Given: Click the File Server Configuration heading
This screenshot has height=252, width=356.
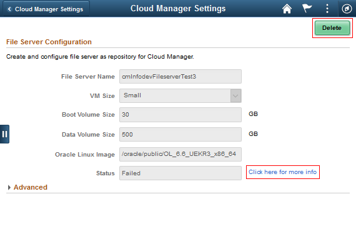Looking at the screenshot, I should point(49,42).
